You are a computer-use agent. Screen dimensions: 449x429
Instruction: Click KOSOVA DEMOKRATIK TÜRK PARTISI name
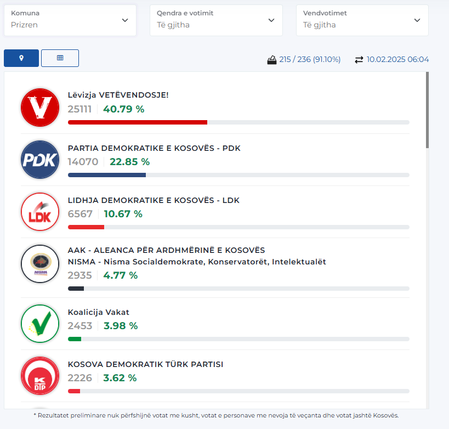[145, 364]
